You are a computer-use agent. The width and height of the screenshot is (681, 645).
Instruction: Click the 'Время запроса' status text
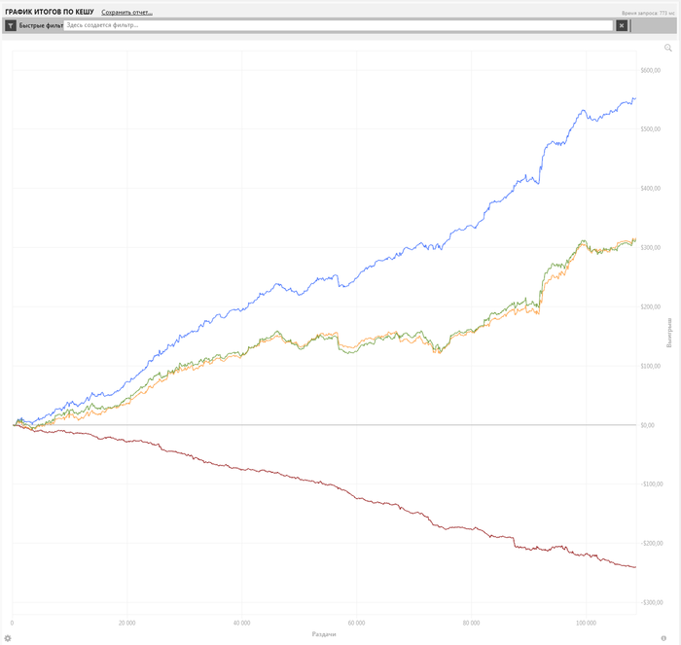[648, 13]
